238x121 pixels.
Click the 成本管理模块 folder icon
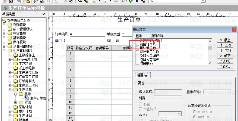pyautogui.click(x=10, y=29)
